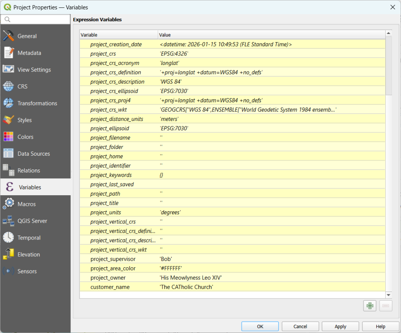Screen dimensions: 401x333
Task: Click the Transformations icon in sidebar
Action: click(9, 103)
